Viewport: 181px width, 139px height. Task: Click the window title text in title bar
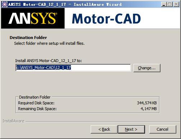coord(65,4)
